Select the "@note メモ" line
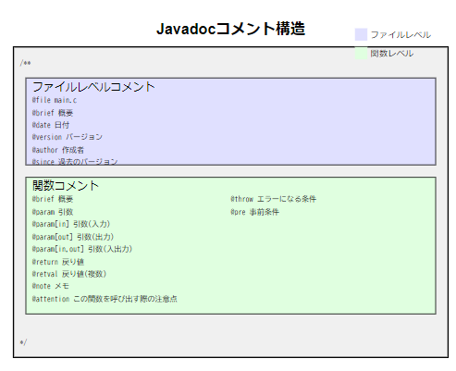Image resolution: width=456 pixels, height=371 pixels. (x=51, y=286)
